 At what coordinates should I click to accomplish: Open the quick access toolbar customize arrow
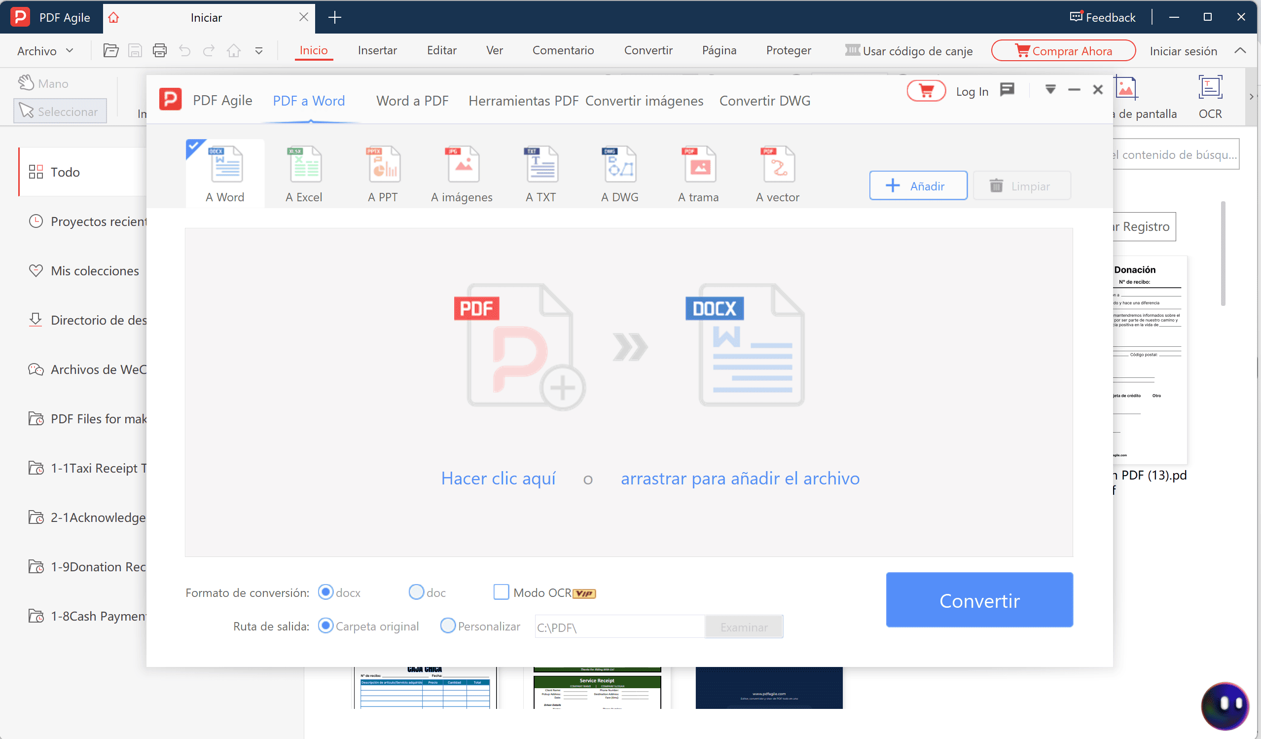pyautogui.click(x=259, y=51)
